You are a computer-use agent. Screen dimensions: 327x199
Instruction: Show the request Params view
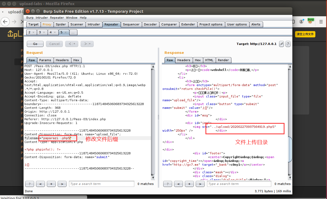click(x=45, y=60)
